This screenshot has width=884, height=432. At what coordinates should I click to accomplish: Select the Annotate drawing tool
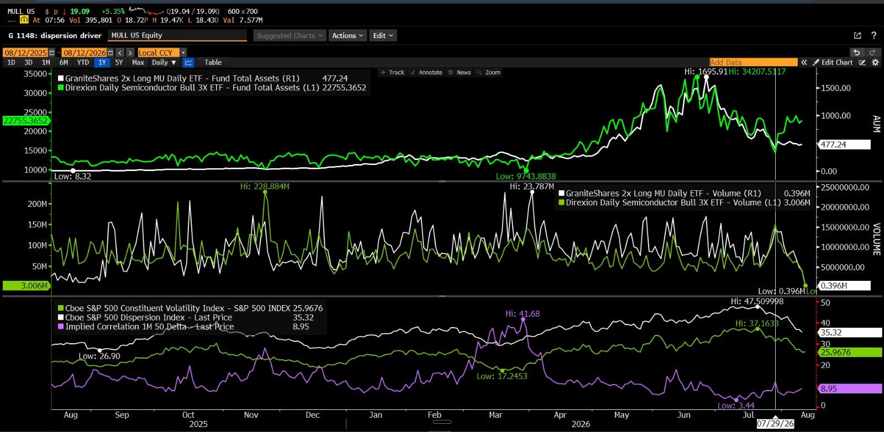tap(426, 72)
